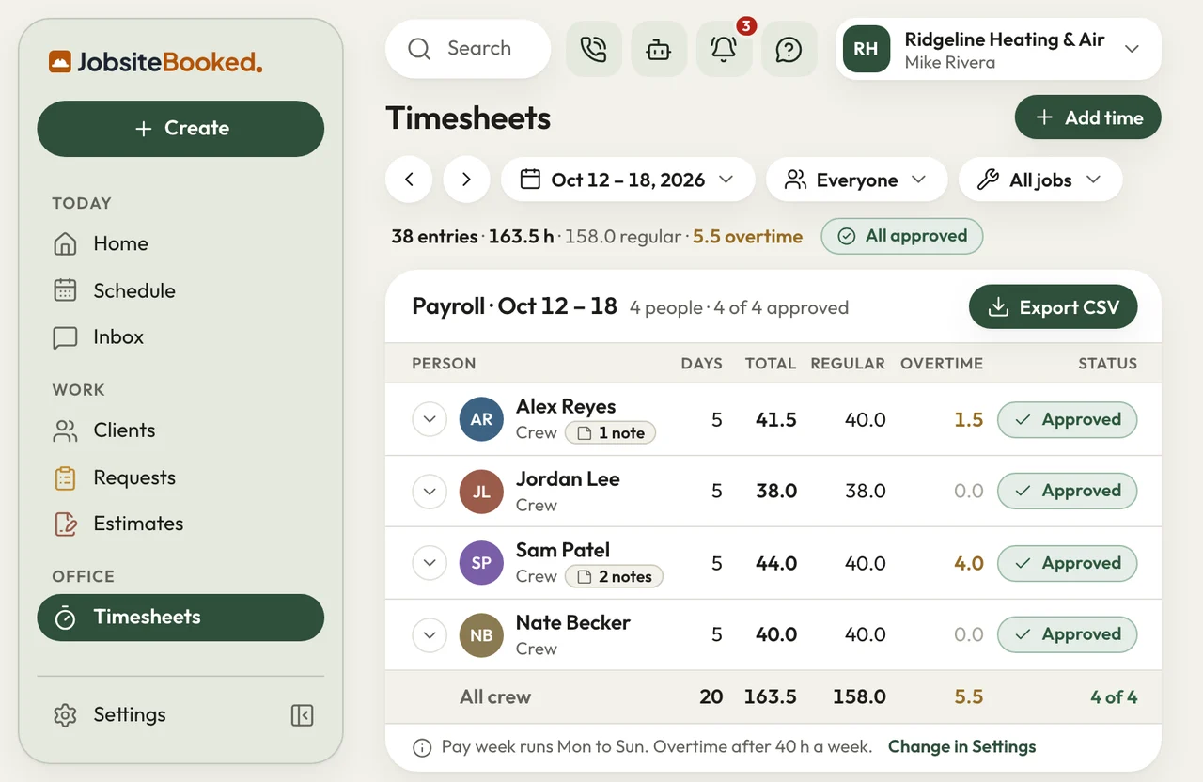Go to previous week arrow

tap(409, 180)
